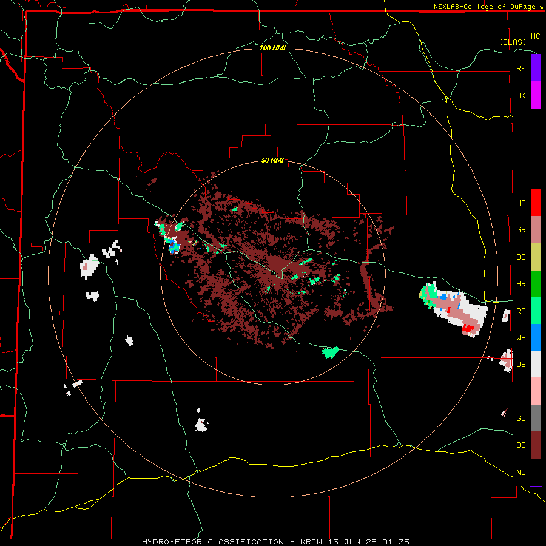Click the 100 NMI range ring label
The height and width of the screenshot is (546, 546).
pos(272,48)
